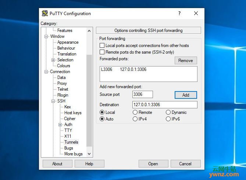The image size is (246, 180).
Task: Expand the Selection tree node
Action: click(x=53, y=60)
